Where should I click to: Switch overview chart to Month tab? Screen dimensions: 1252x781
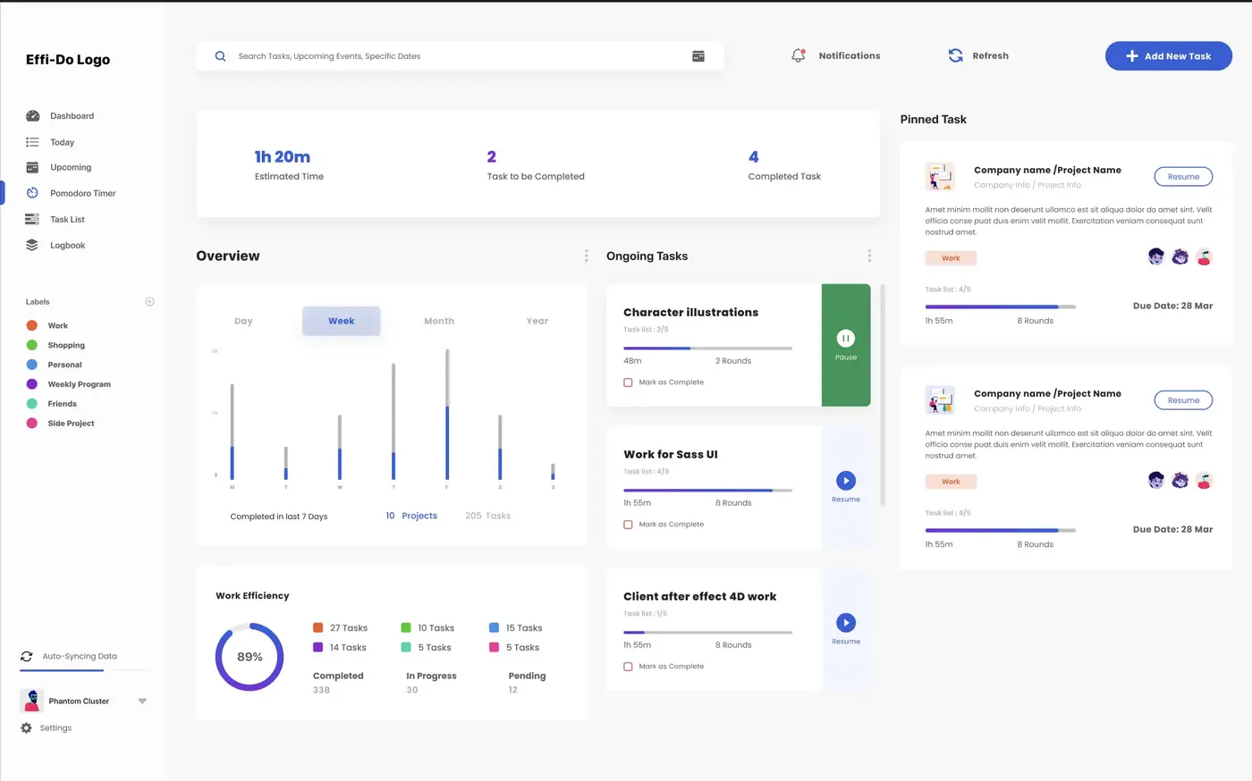(x=439, y=321)
